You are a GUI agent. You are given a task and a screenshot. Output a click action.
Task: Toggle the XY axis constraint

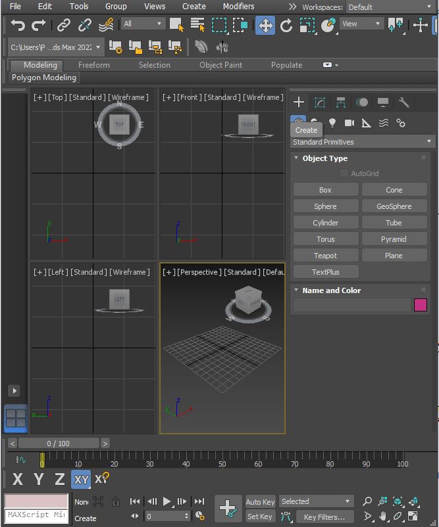point(81,479)
